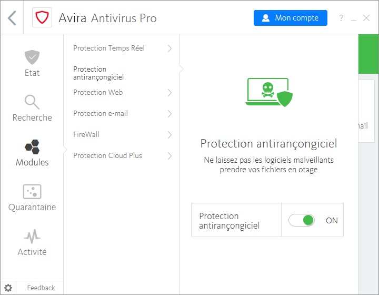Click the Avira red shield logo

point(41,18)
